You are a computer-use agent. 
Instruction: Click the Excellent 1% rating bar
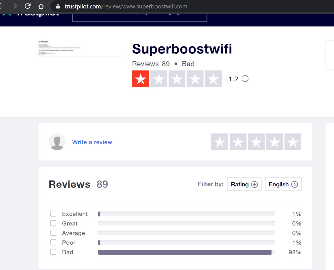[187, 214]
